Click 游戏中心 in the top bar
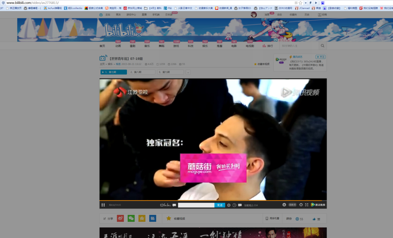 (131, 15)
